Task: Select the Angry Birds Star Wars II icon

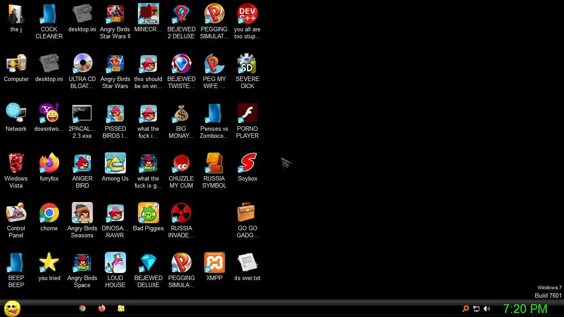Action: click(x=115, y=14)
